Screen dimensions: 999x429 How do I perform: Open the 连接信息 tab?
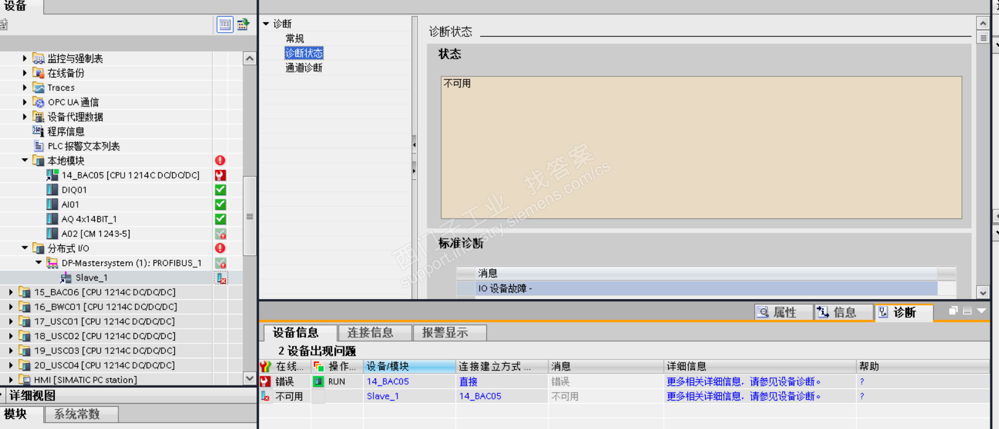click(375, 333)
